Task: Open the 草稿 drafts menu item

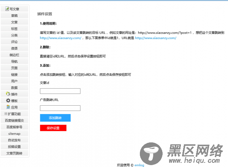Action: [14, 16]
